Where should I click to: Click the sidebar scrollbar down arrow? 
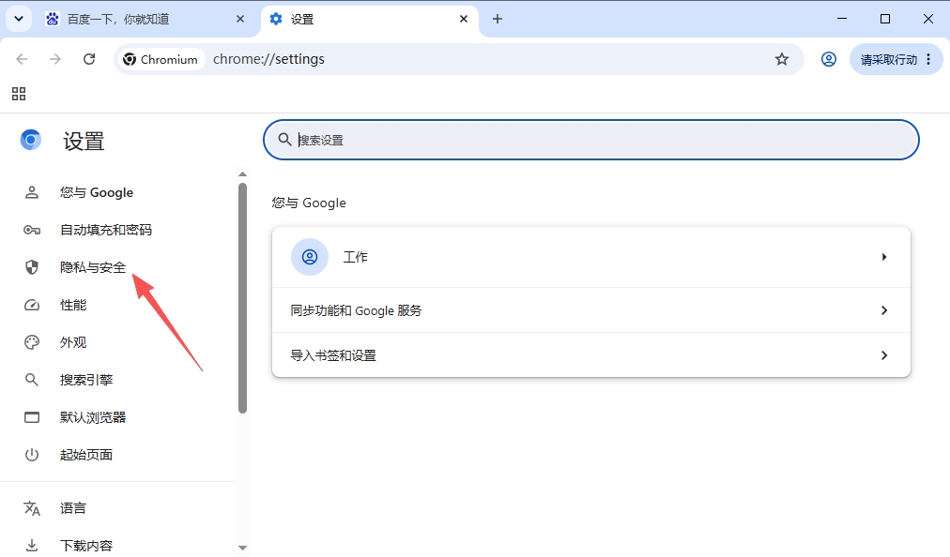[242, 548]
